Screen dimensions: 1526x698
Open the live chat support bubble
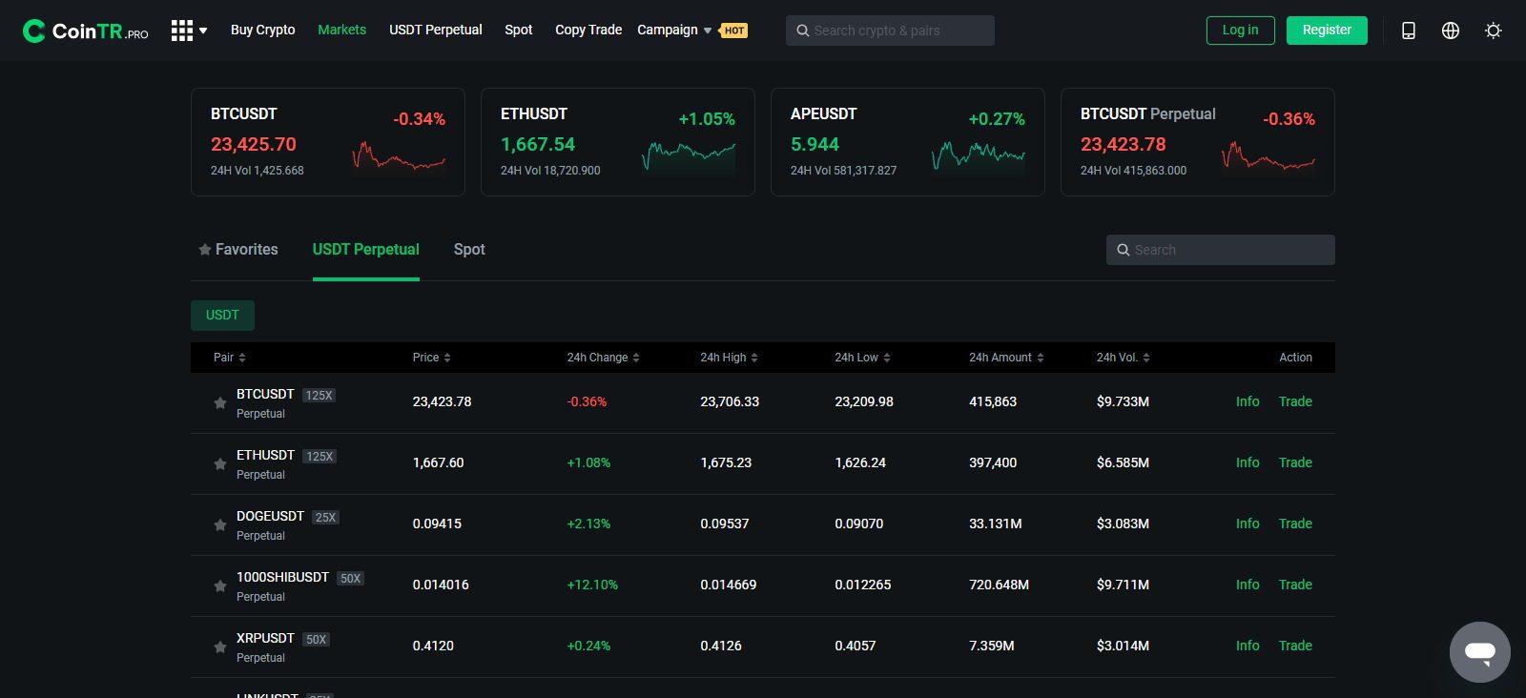click(x=1480, y=652)
